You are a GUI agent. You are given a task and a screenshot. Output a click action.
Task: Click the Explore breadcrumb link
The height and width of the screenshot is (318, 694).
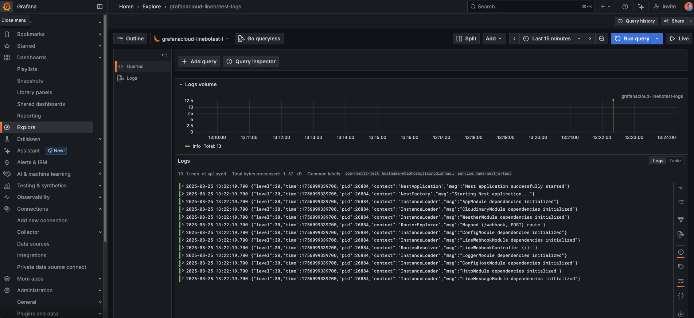pyautogui.click(x=152, y=7)
